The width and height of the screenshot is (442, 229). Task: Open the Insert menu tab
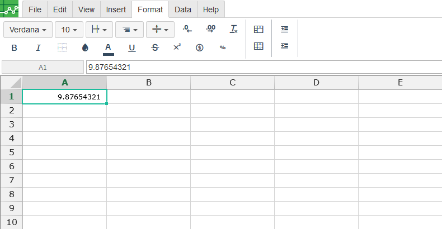pos(116,9)
